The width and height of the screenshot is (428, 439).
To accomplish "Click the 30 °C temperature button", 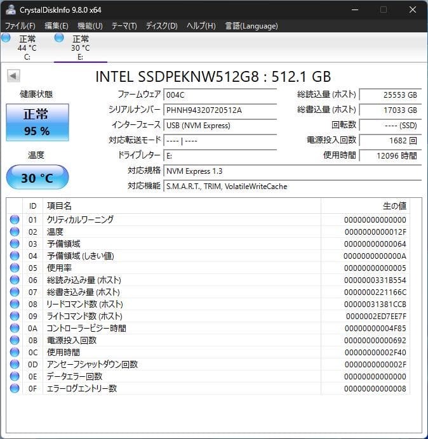I will coord(37,178).
